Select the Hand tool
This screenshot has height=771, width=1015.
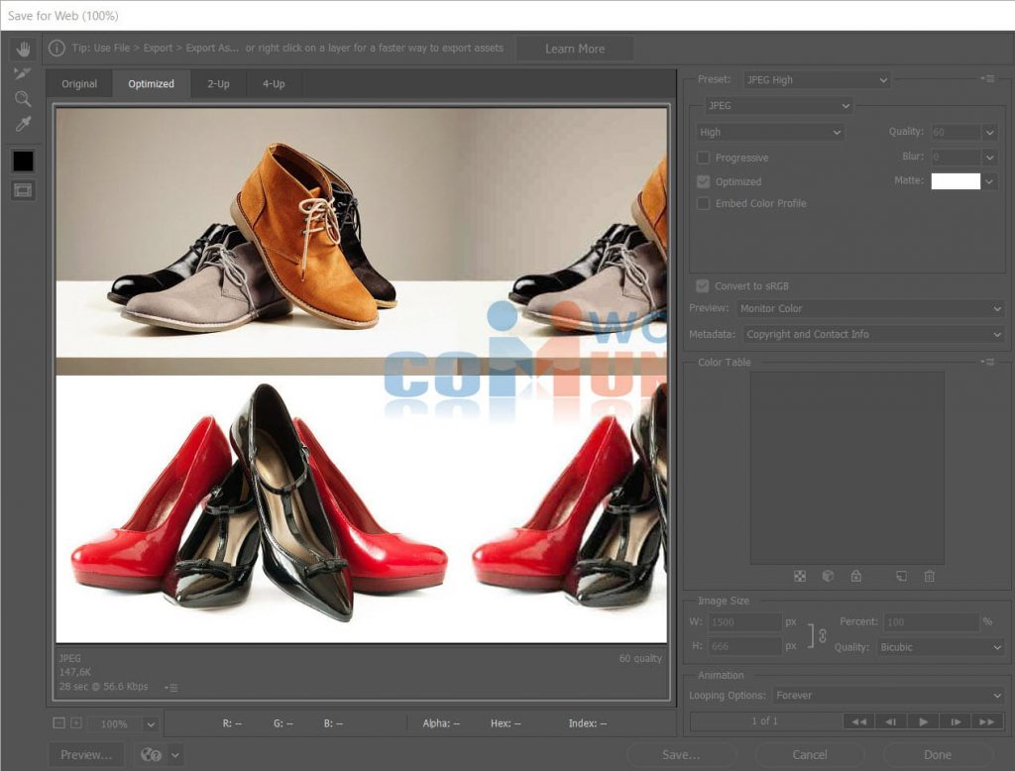[x=23, y=49]
